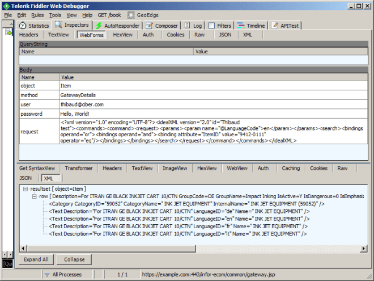Open the Composer tab

point(162,26)
